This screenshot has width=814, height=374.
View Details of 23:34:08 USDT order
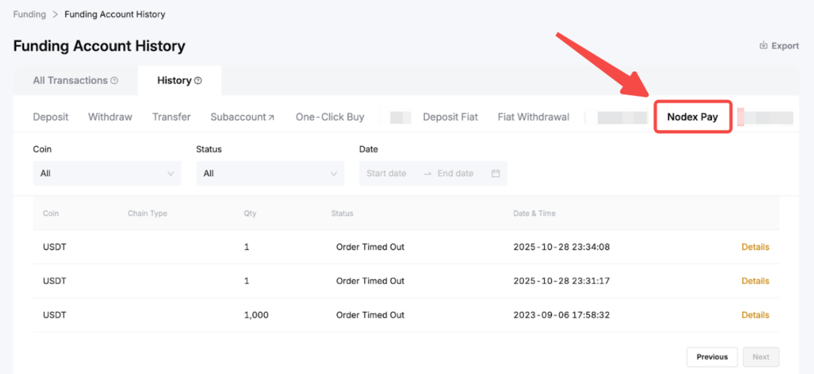755,247
